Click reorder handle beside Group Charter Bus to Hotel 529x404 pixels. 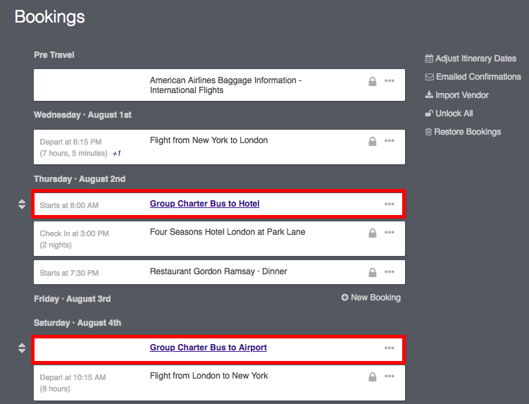[22, 204]
